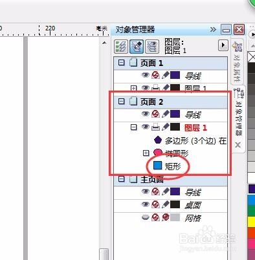255x260 pixels.
Task: Collapse docker using the double-chevron arrow
Action: [x=213, y=29]
